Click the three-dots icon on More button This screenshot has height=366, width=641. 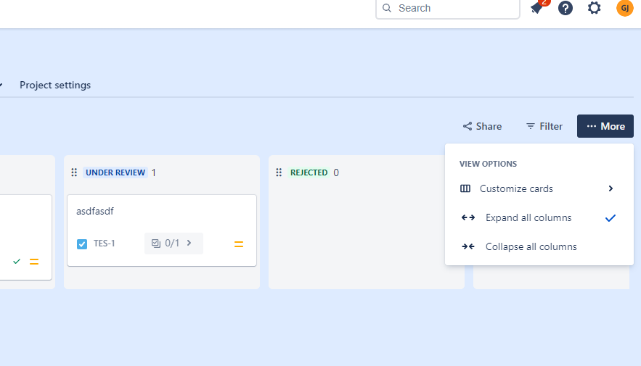591,126
